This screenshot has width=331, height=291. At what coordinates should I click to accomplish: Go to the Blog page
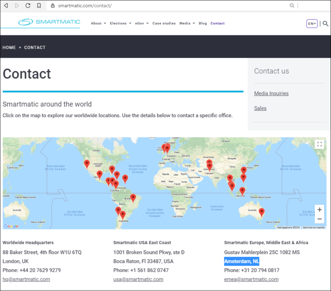coord(203,23)
